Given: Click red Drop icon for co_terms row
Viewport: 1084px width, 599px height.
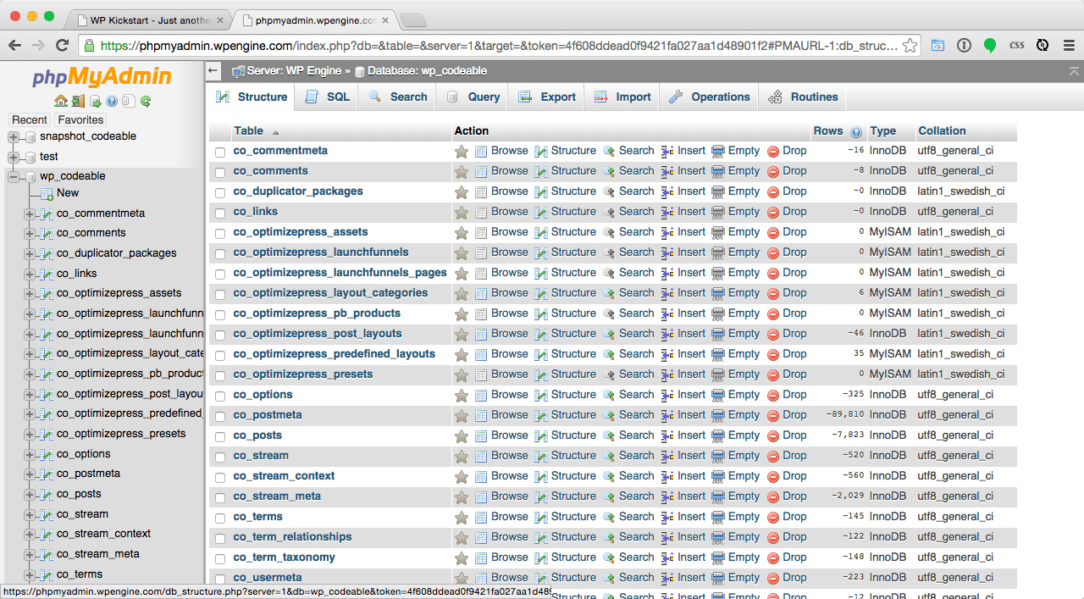Looking at the screenshot, I should tap(773, 518).
